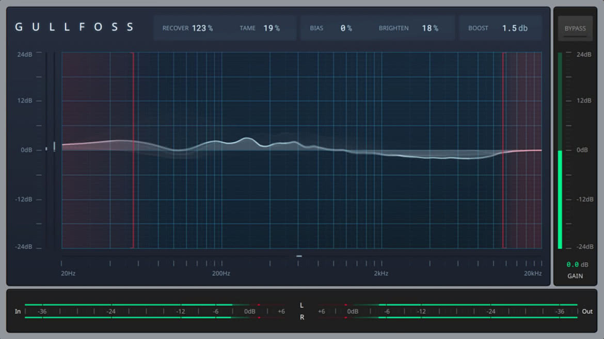Click the BRIGHTEN value 18 %
The width and height of the screenshot is (604, 339).
(430, 28)
